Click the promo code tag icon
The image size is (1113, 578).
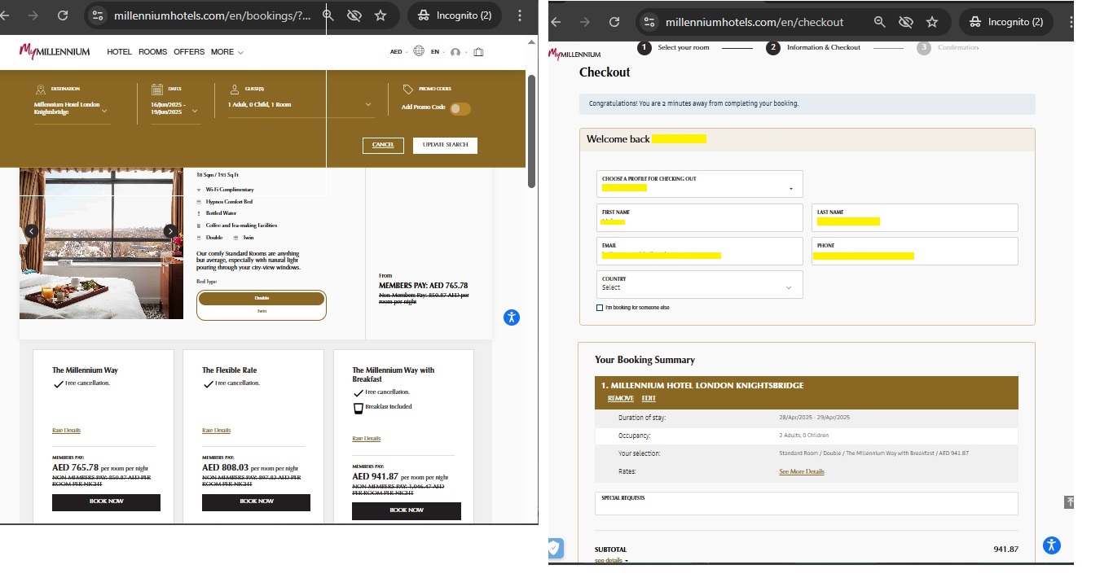(407, 89)
